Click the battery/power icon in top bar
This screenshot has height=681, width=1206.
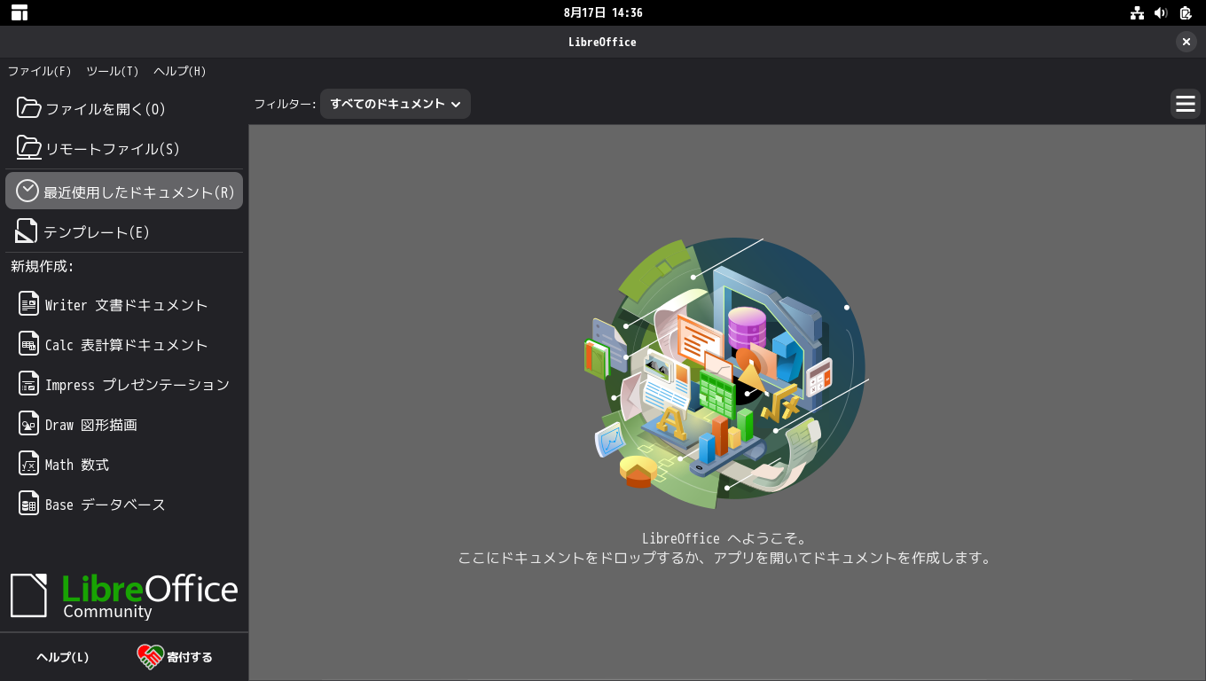coord(1186,12)
